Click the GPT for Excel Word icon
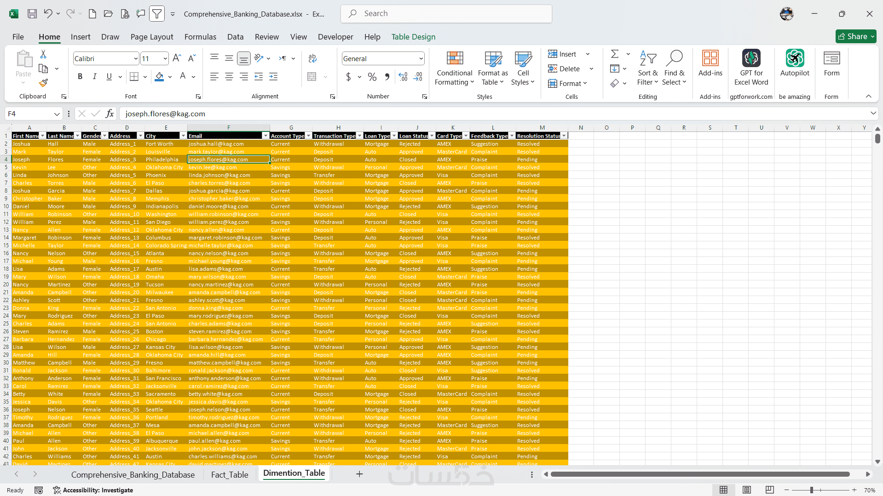 pos(751,68)
